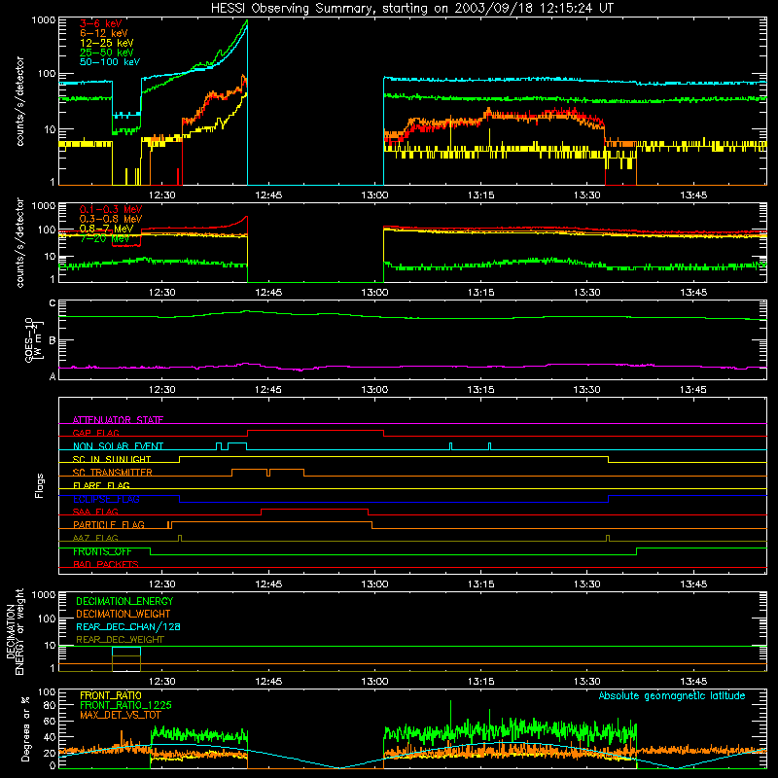Image resolution: width=778 pixels, height=778 pixels.
Task: Click the 13:30 tick label under the decimation panel
Action: click(587, 682)
